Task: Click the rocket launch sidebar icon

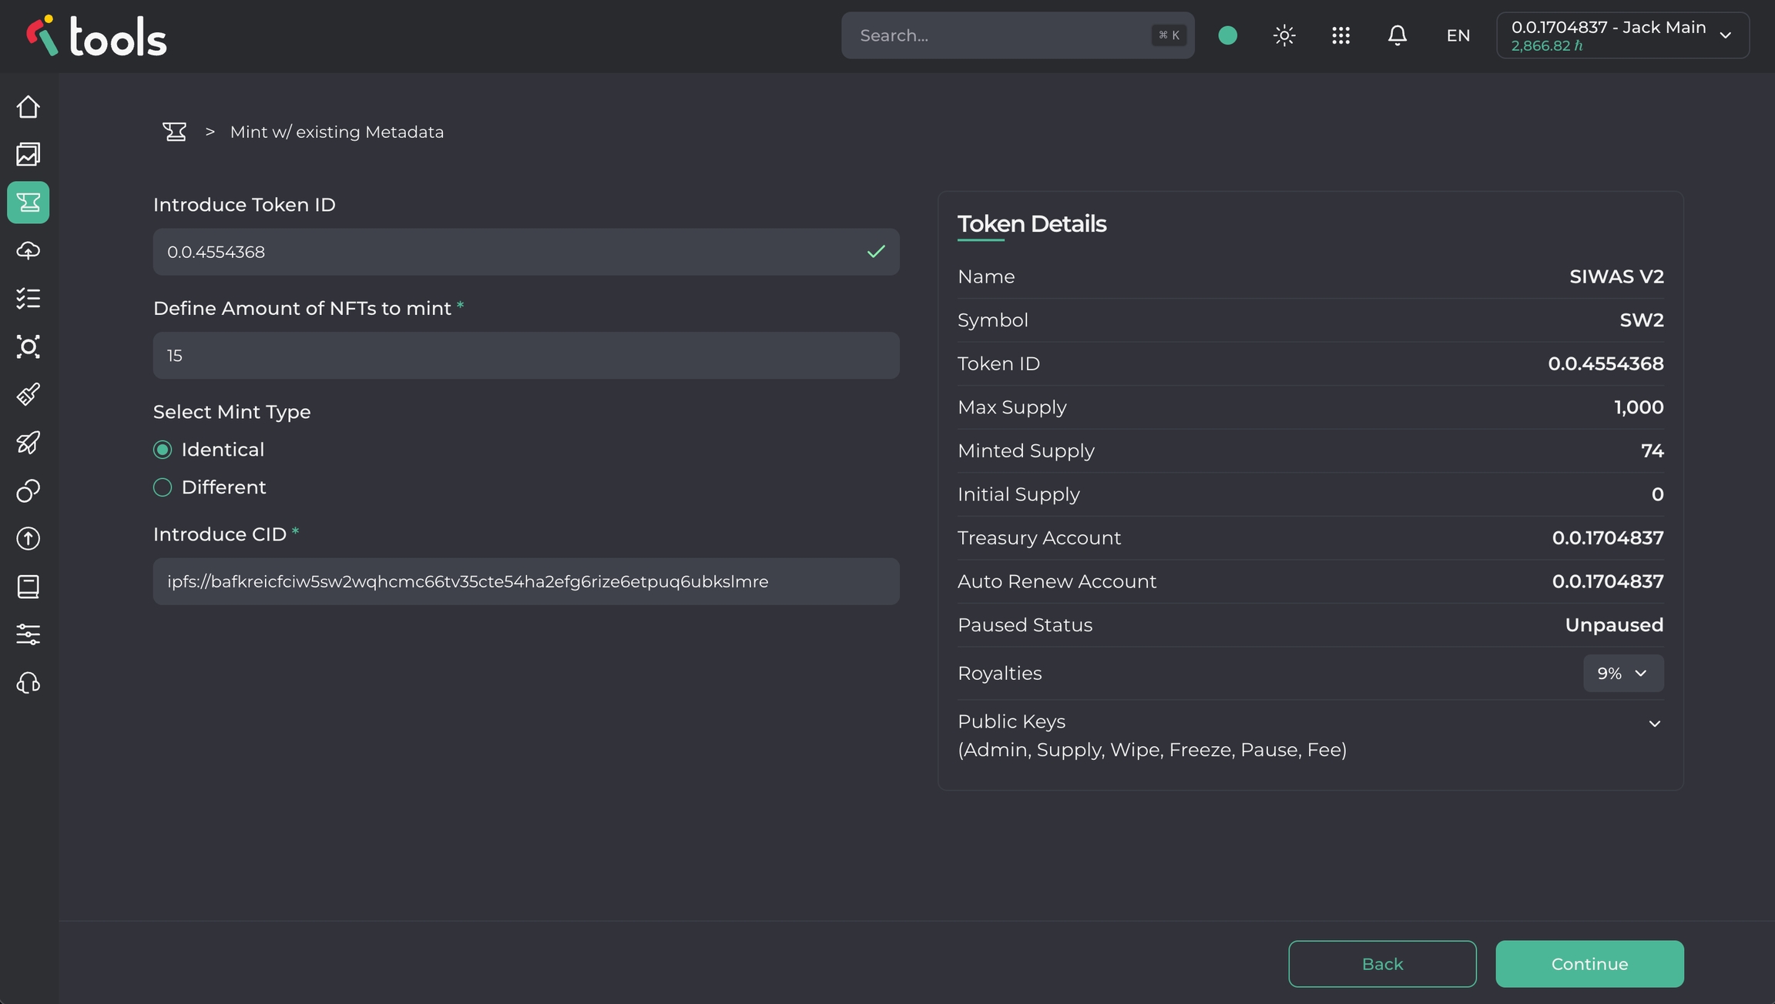Action: 29,443
